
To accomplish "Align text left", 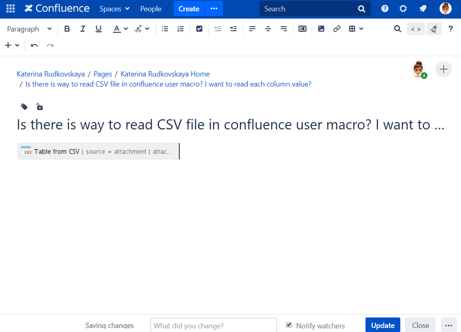I will tap(252, 29).
